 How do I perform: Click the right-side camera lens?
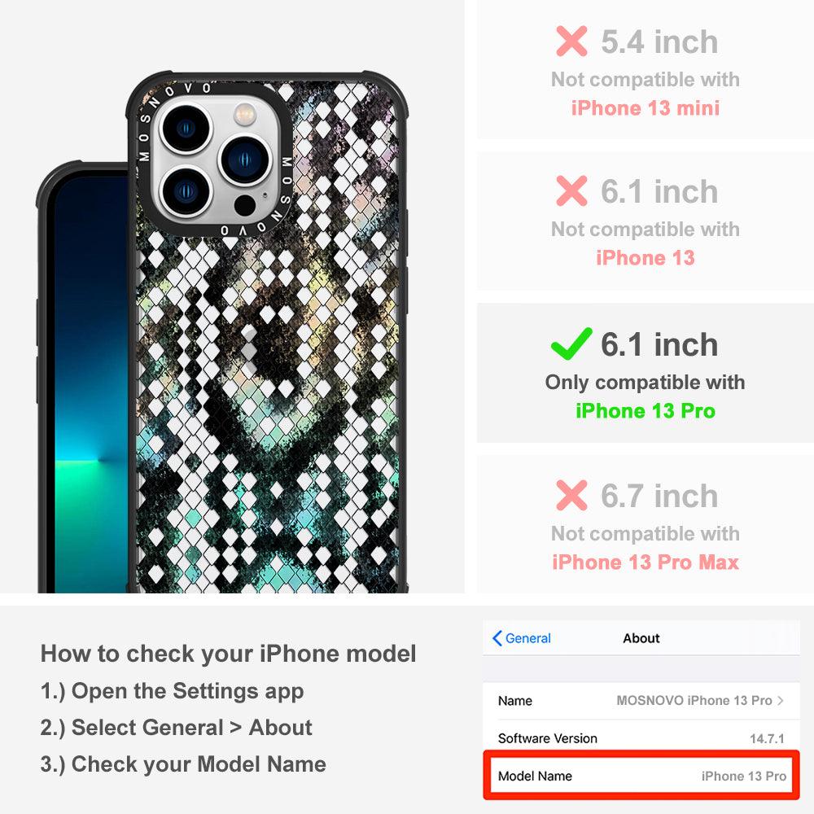tap(246, 160)
